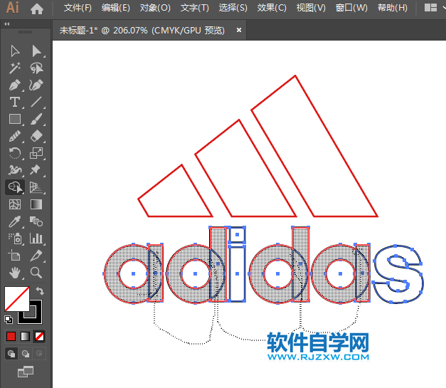
Task: Select the Selection tool arrow
Action: pyautogui.click(x=15, y=51)
